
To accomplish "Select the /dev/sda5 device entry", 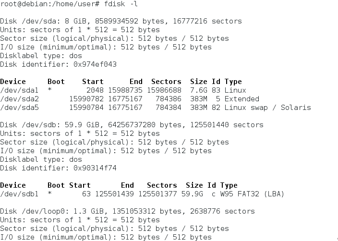I will tap(17, 108).
